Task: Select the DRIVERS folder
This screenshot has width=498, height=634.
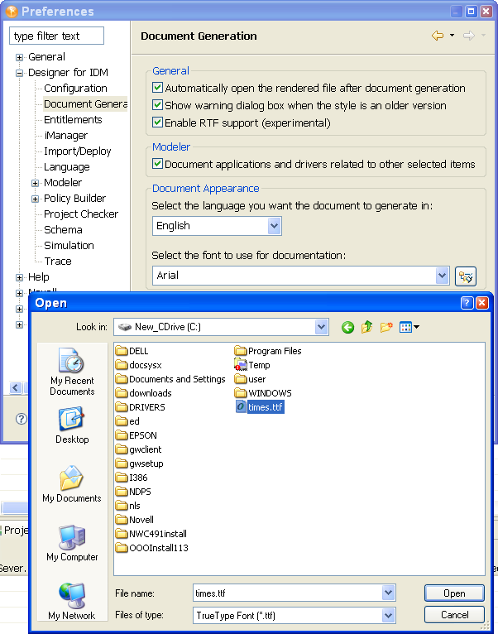Action: [x=141, y=407]
